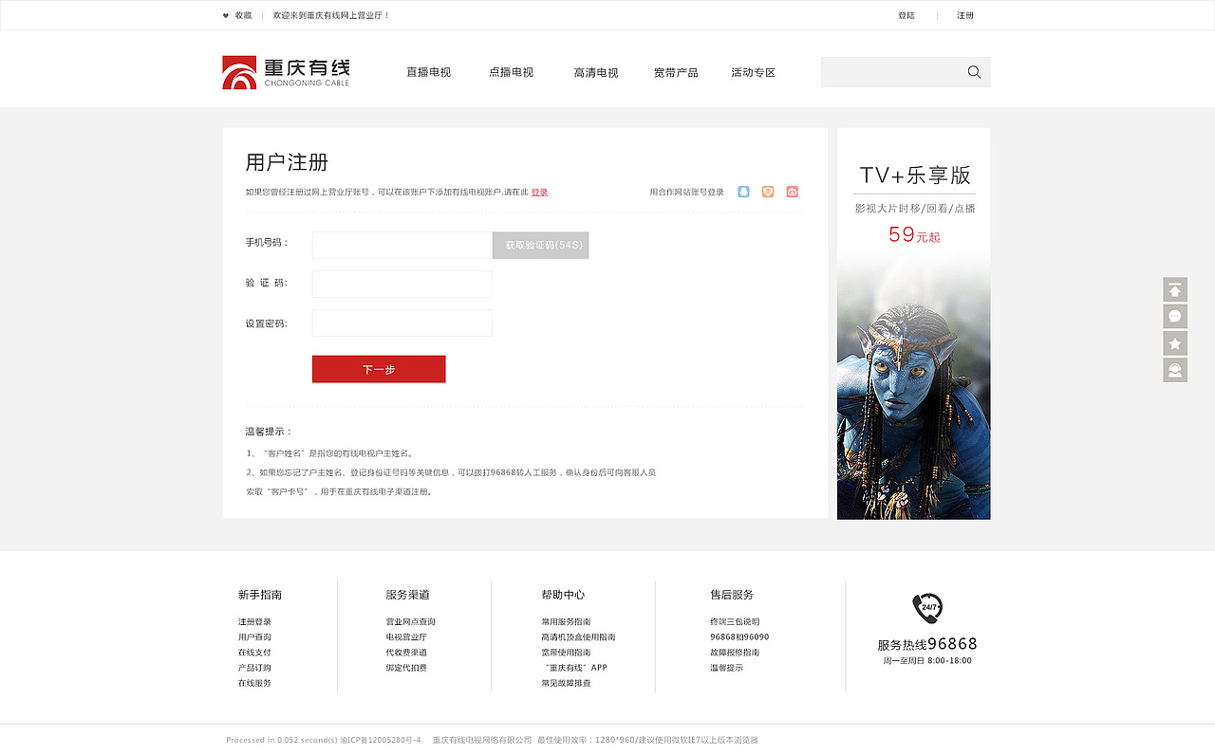
Task: Focus the 验证码 input field
Action: [402, 284]
